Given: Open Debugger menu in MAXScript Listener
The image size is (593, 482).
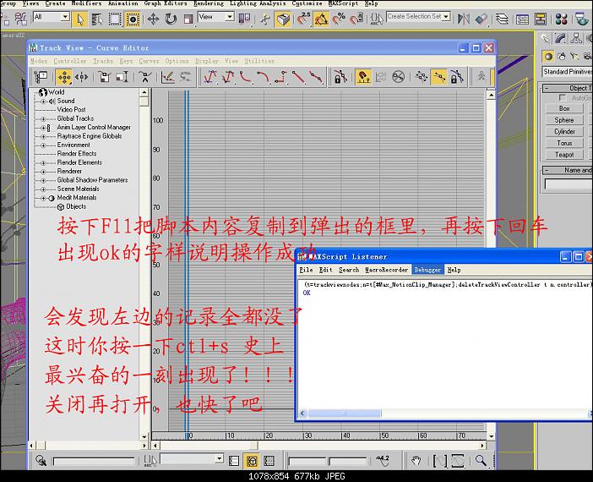Looking at the screenshot, I should (427, 270).
